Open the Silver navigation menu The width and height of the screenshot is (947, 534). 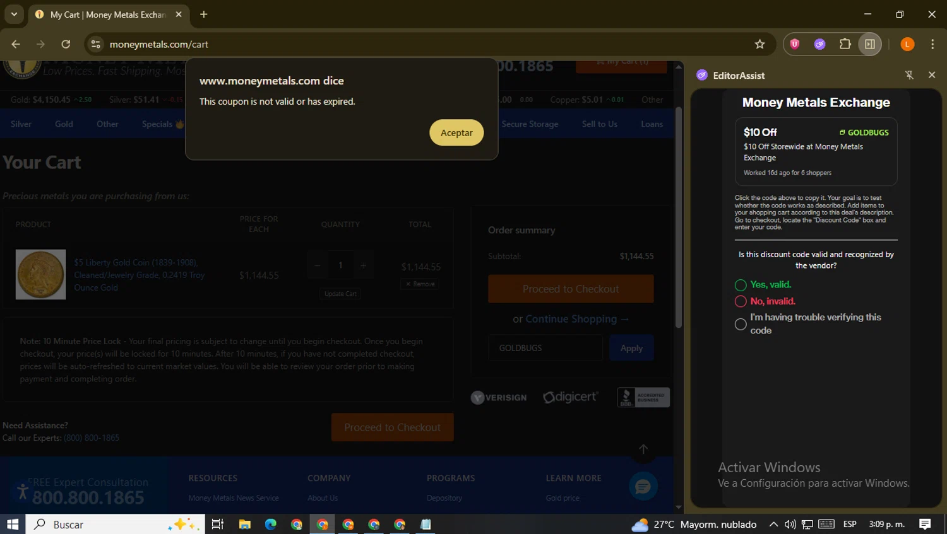click(x=21, y=124)
